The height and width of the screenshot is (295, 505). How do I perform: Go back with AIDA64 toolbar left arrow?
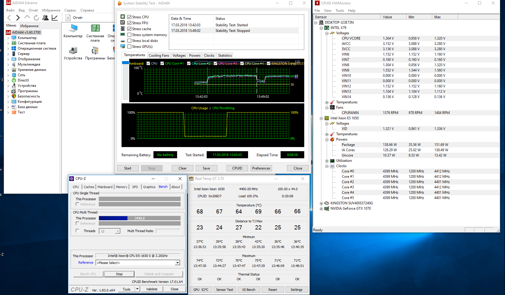9,18
